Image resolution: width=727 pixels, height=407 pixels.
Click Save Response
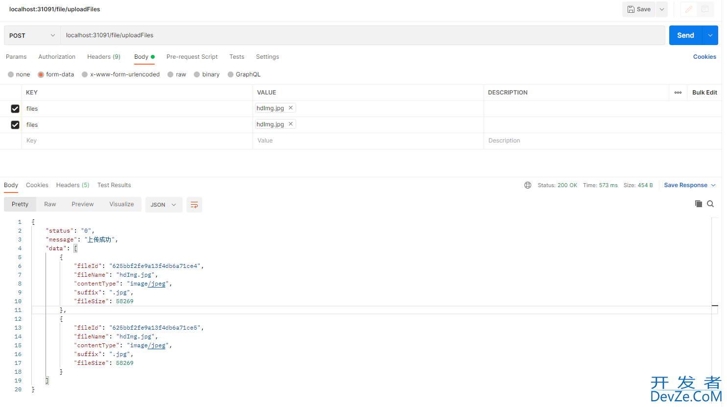pyautogui.click(x=685, y=185)
